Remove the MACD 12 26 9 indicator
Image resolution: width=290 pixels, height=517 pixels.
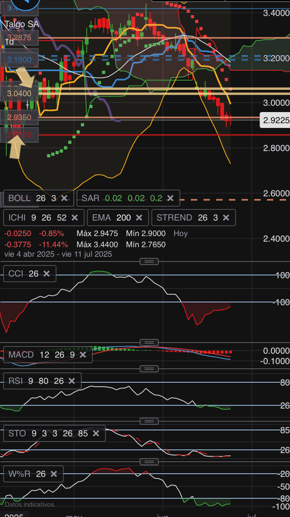click(x=83, y=354)
